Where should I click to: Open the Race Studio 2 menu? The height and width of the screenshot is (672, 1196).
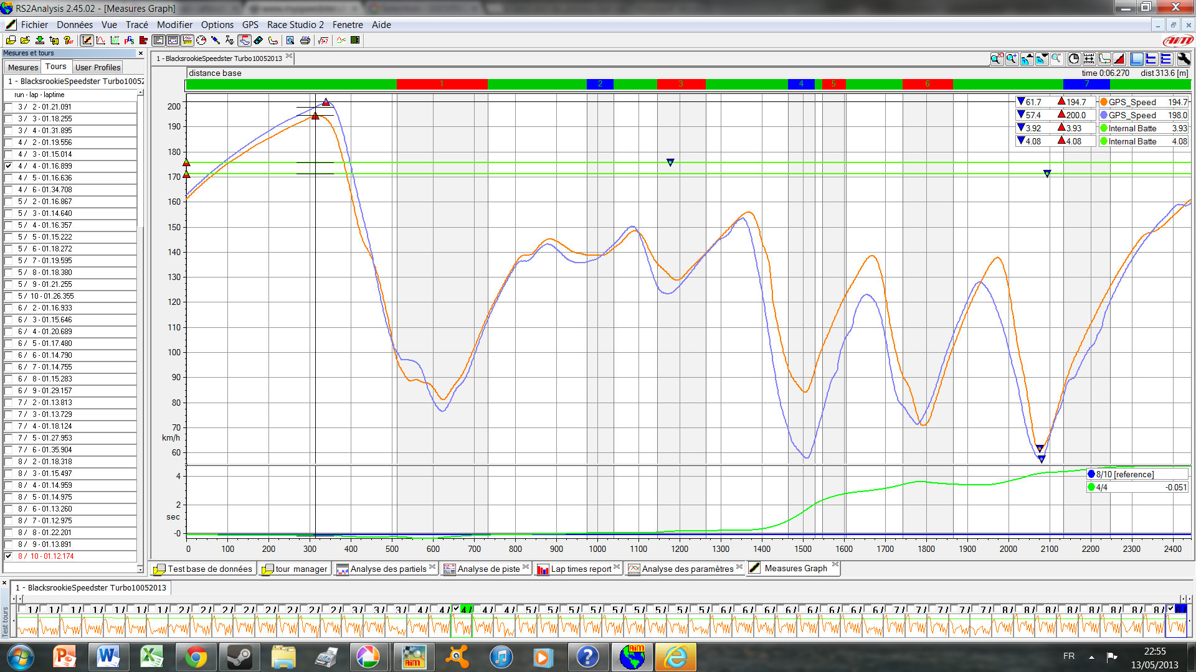[295, 25]
